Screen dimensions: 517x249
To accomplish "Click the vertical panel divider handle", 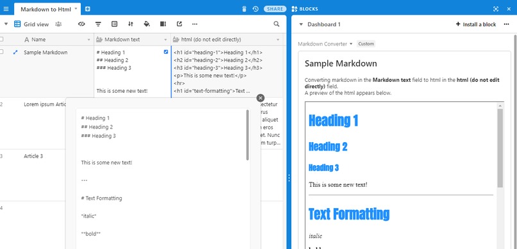I will click(289, 178).
